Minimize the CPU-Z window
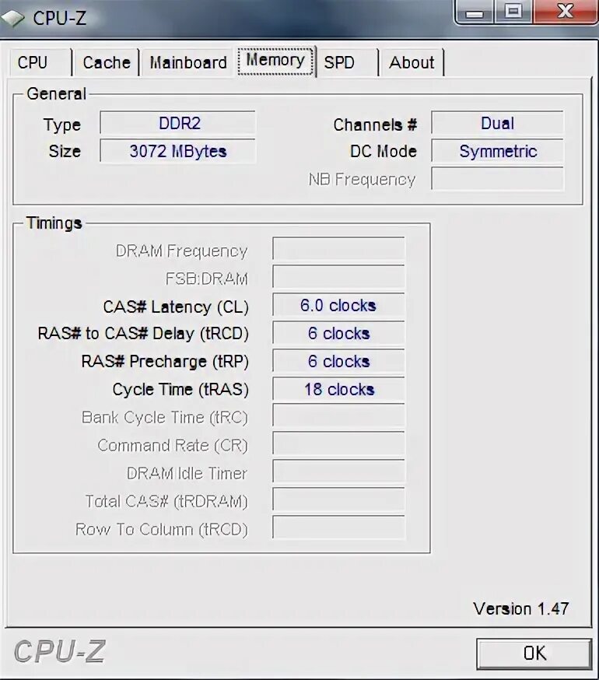Viewport: 599px width, 680px height. (x=475, y=11)
